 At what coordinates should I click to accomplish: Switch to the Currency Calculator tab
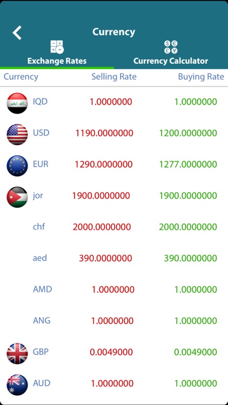[x=171, y=53]
